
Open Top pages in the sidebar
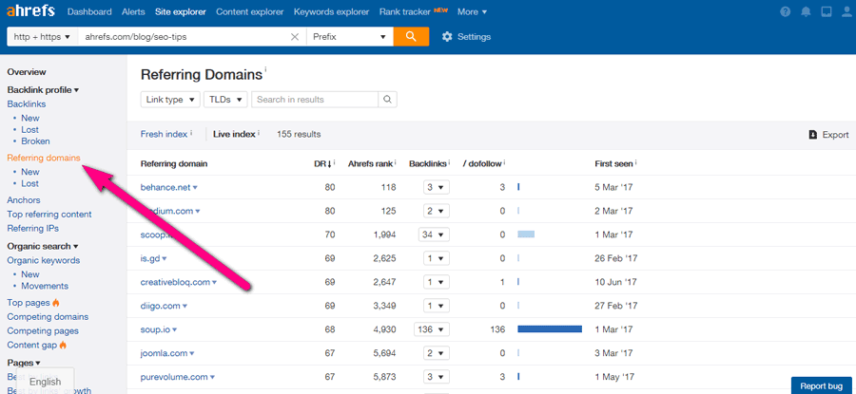coord(29,303)
